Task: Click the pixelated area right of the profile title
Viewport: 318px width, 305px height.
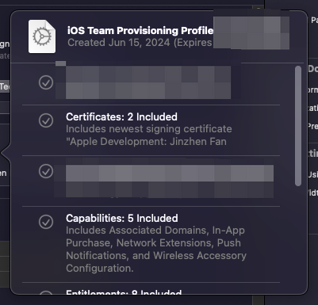Action: coord(251,32)
